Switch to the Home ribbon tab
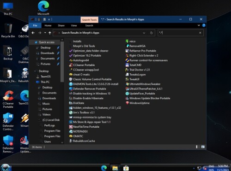Viewport: 231px width, 171px height. coord(48,25)
